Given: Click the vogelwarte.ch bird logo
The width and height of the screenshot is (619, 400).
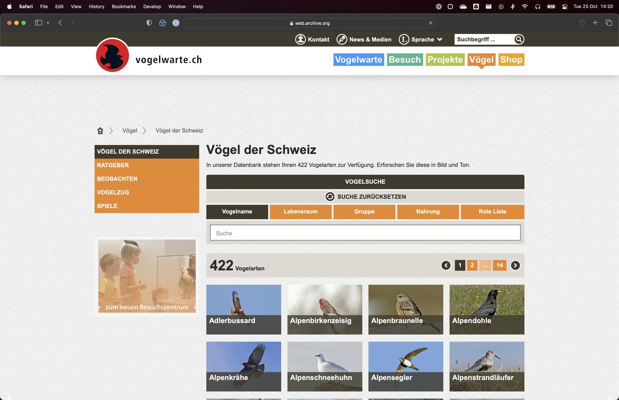Looking at the screenshot, I should tap(113, 55).
